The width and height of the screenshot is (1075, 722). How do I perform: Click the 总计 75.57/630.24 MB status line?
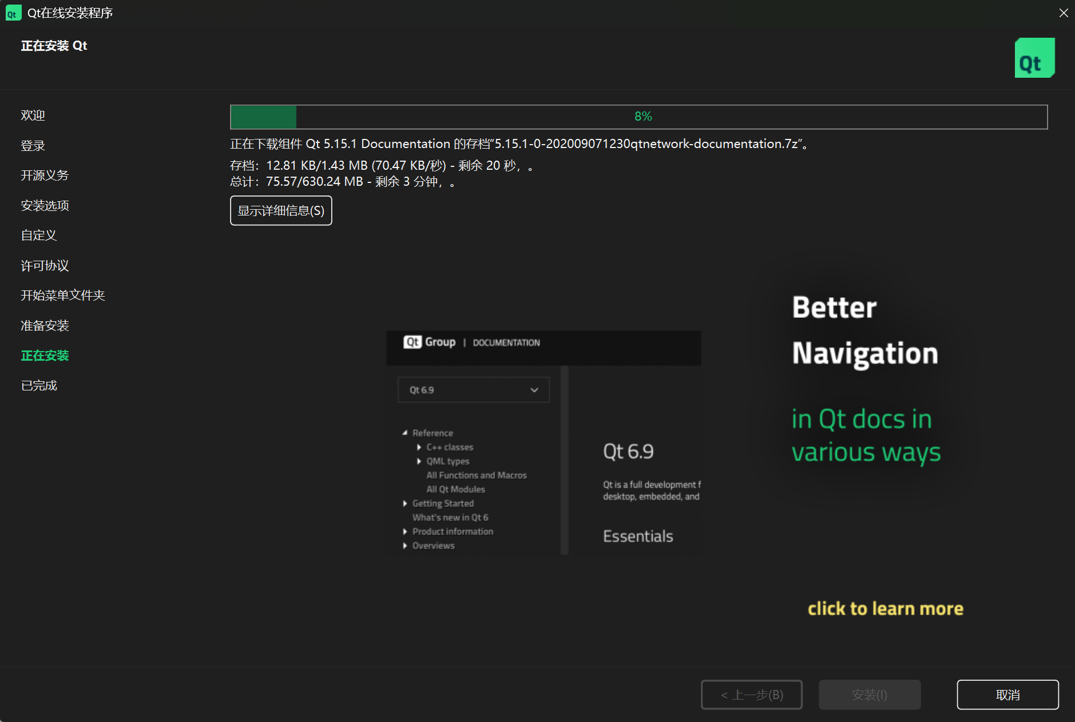(x=343, y=182)
